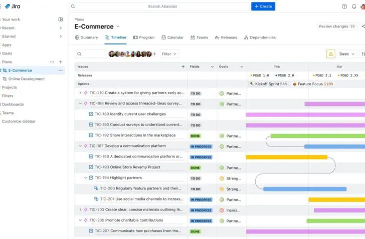Screen dimensions: 365x239
Task: Expand the TIC-203 epic row
Action: [80, 209]
